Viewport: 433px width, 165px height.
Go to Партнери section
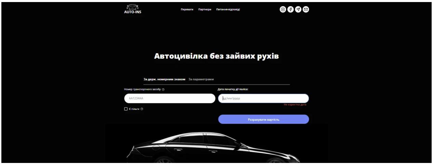(x=205, y=10)
